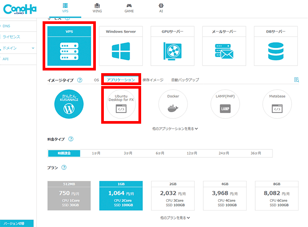Choose the 1GB 1,064円 plan card
The height and width of the screenshot is (227, 308).
tap(121, 196)
